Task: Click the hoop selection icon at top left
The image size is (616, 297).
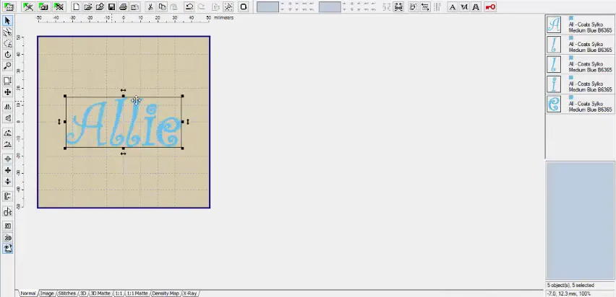Action: pyautogui.click(x=8, y=6)
